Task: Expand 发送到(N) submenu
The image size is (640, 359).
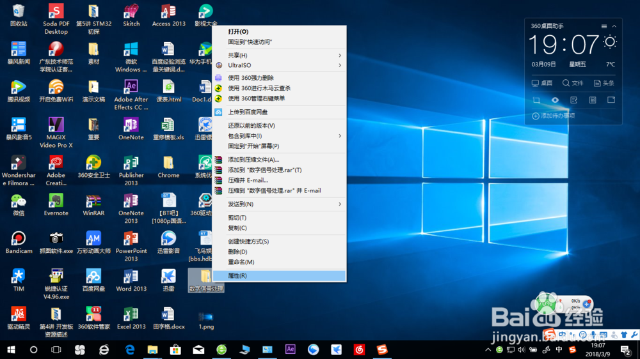Action: (x=279, y=204)
